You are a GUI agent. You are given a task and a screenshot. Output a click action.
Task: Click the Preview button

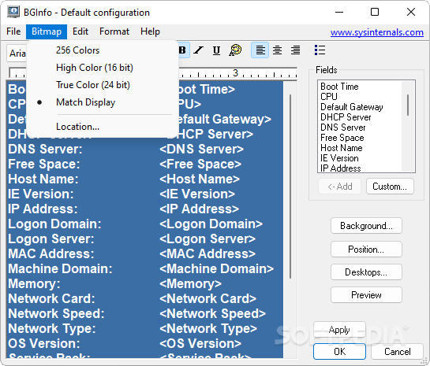[366, 295]
